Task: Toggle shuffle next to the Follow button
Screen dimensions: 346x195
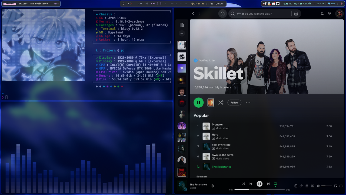Action: 221,103
